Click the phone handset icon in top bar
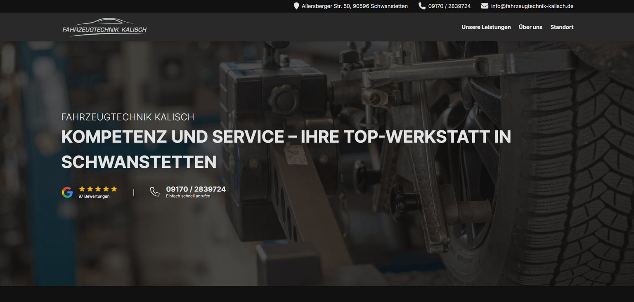Screen dimensions: 634x302 [x=422, y=6]
